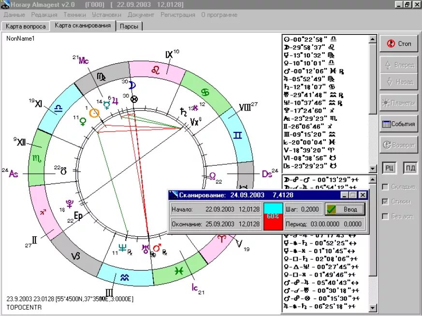The image size is (422, 316).
Task: Click the Leo sign segment
Action: (x=156, y=70)
